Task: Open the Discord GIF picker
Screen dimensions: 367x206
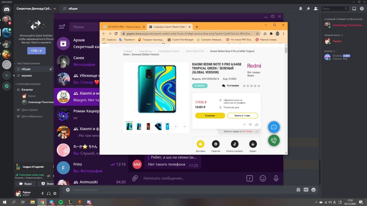Action: 306,190
